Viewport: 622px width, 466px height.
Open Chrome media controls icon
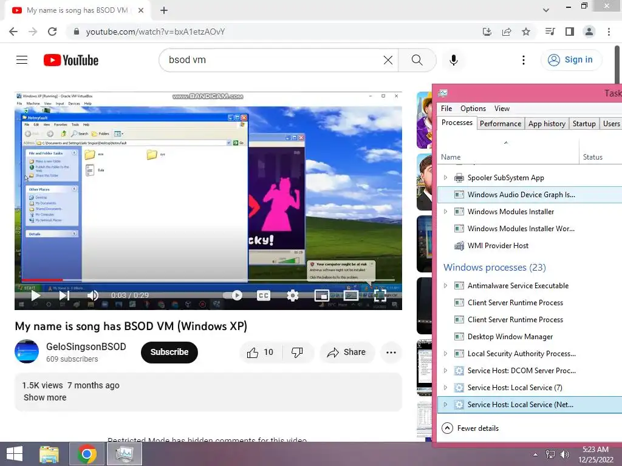(550, 32)
